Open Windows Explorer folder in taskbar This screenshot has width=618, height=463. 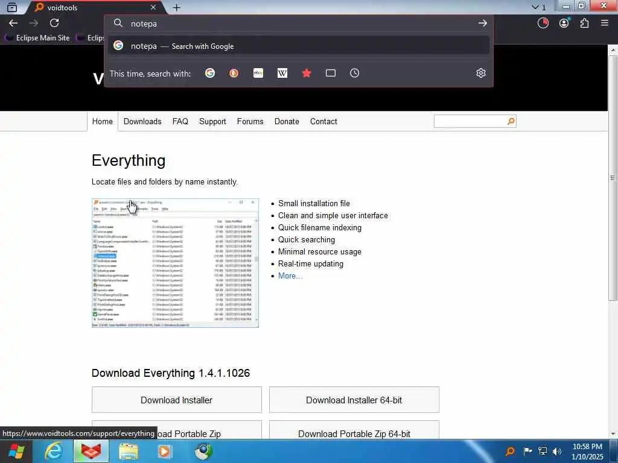coord(129,451)
